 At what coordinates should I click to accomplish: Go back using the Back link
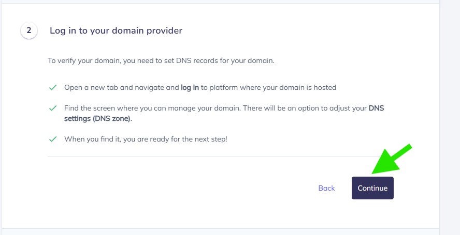pyautogui.click(x=326, y=188)
